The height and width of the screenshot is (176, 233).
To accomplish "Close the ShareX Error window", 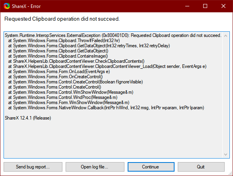I will (x=223, y=6).
